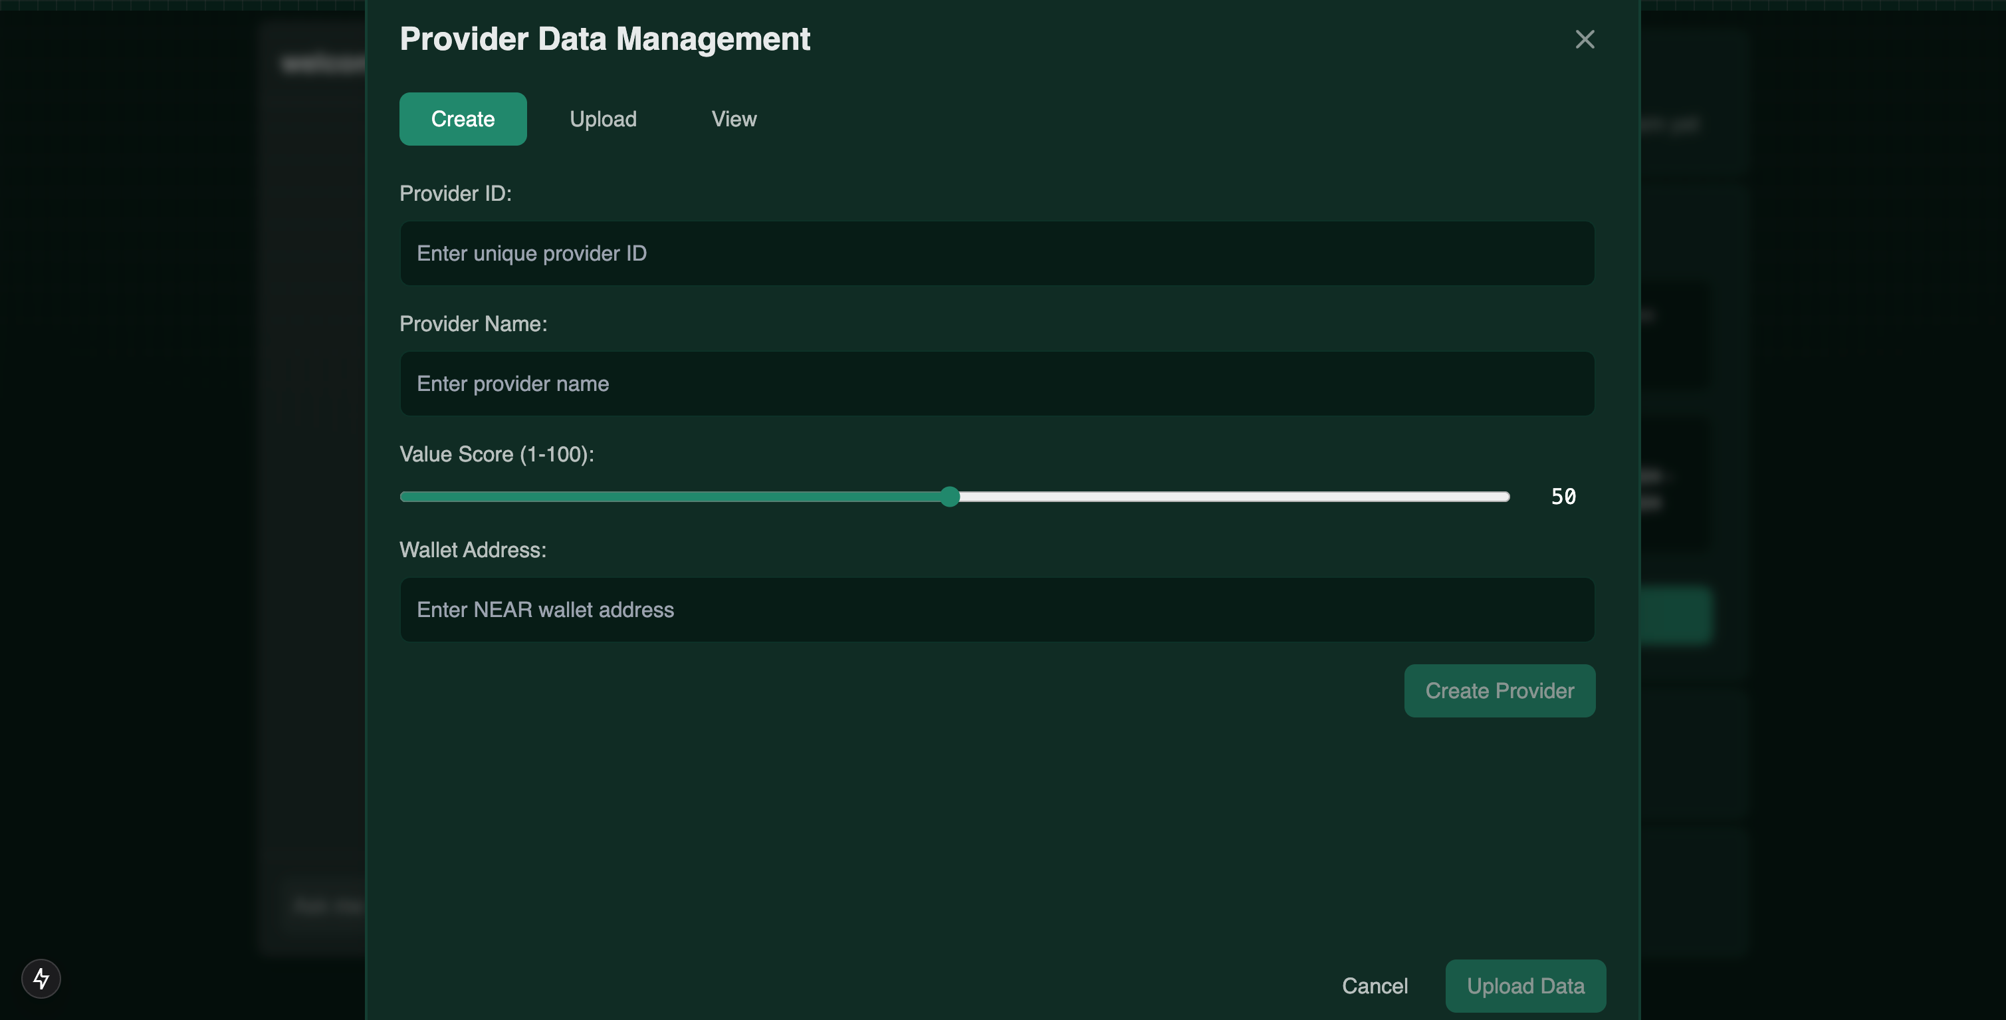Click the Provider Name label
The height and width of the screenshot is (1020, 2006).
[x=473, y=324]
